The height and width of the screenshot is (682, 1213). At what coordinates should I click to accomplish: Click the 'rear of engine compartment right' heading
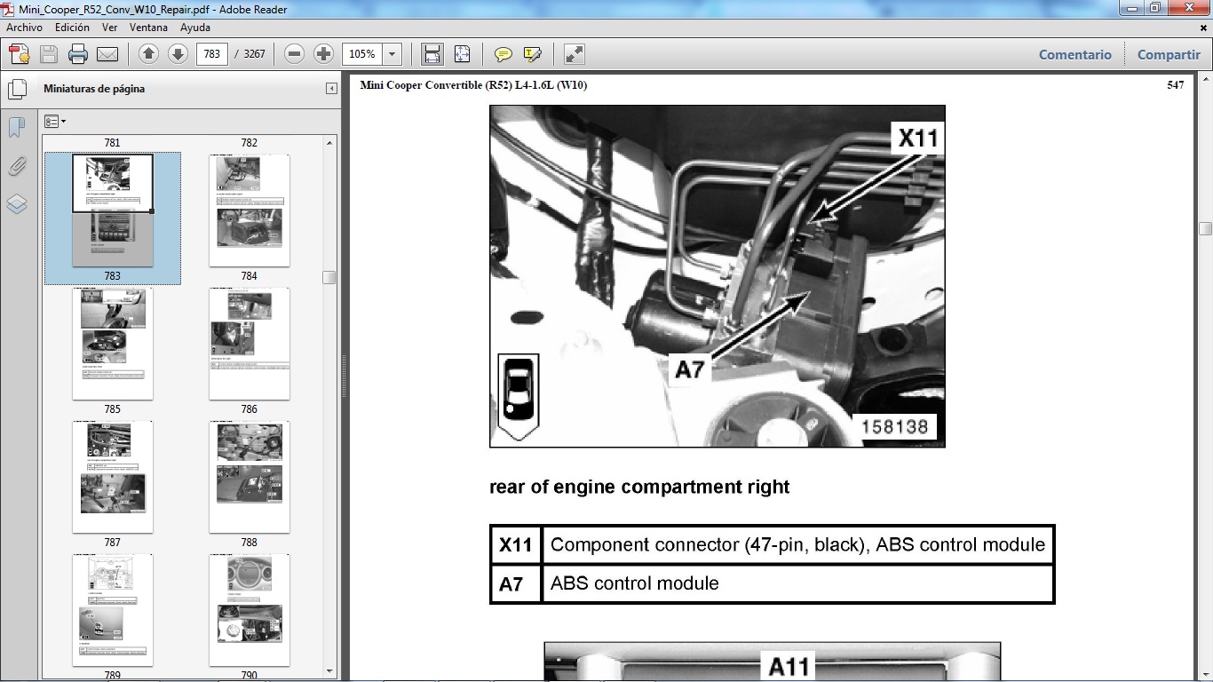point(639,487)
